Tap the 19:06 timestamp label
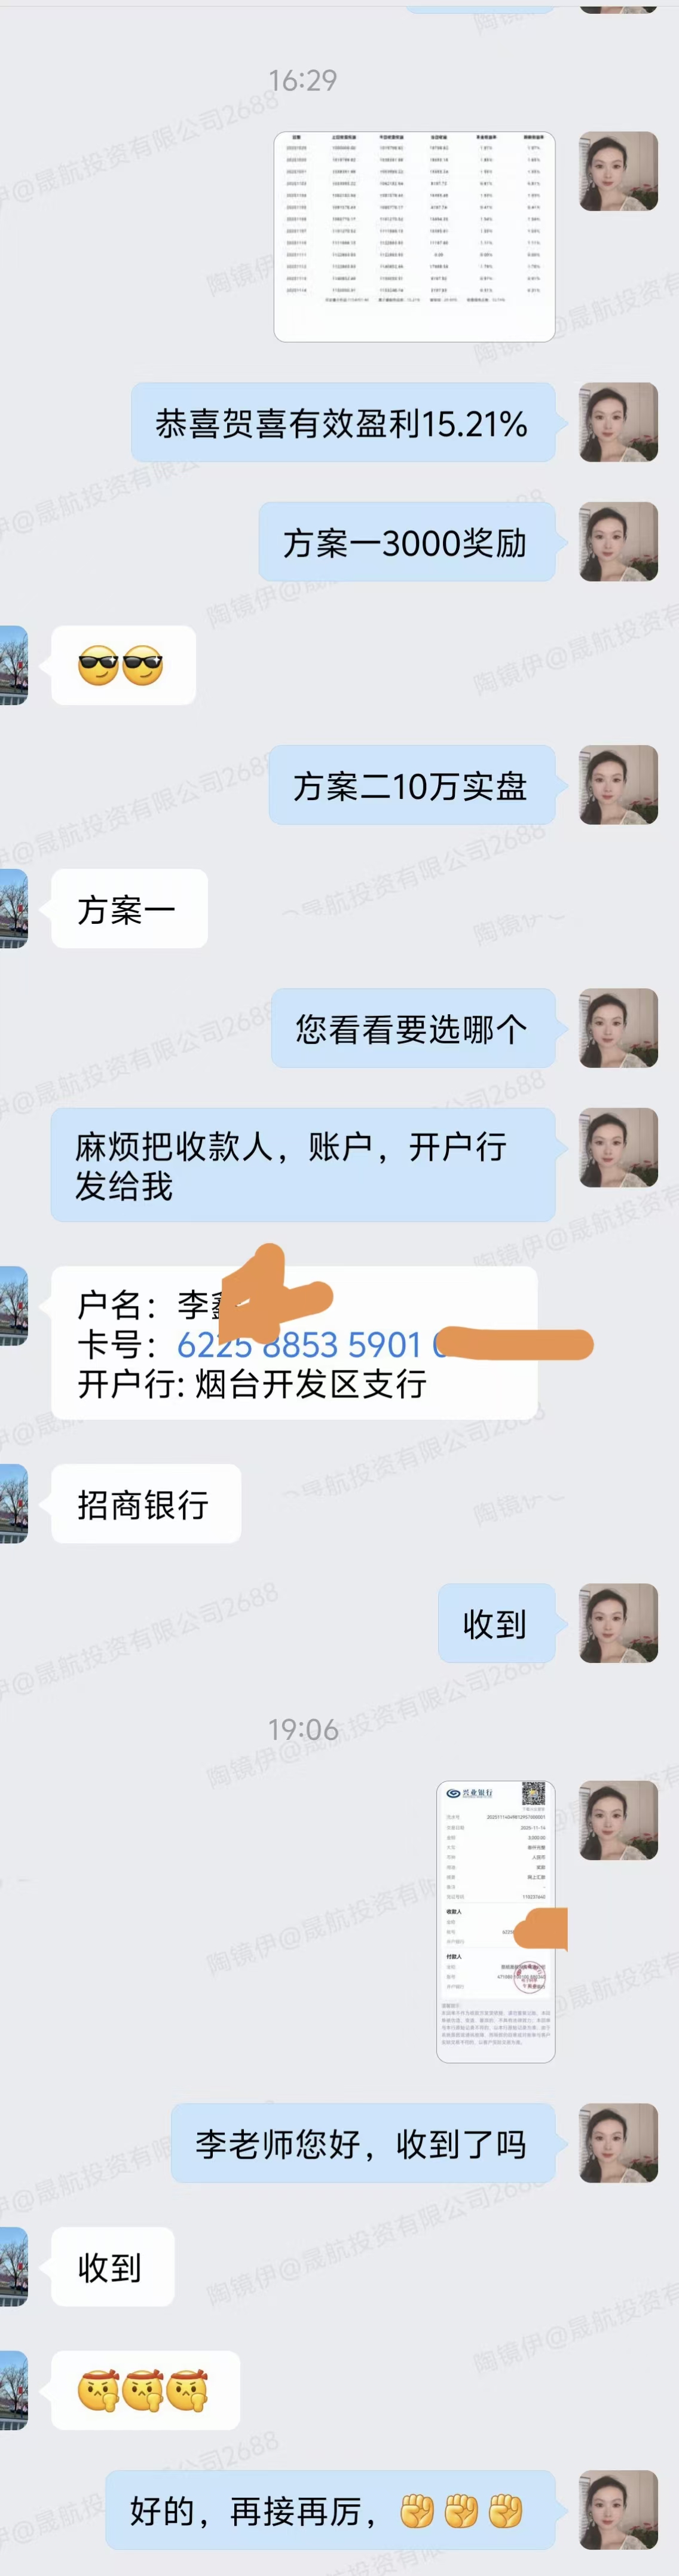This screenshot has height=2576, width=679. (x=303, y=1729)
